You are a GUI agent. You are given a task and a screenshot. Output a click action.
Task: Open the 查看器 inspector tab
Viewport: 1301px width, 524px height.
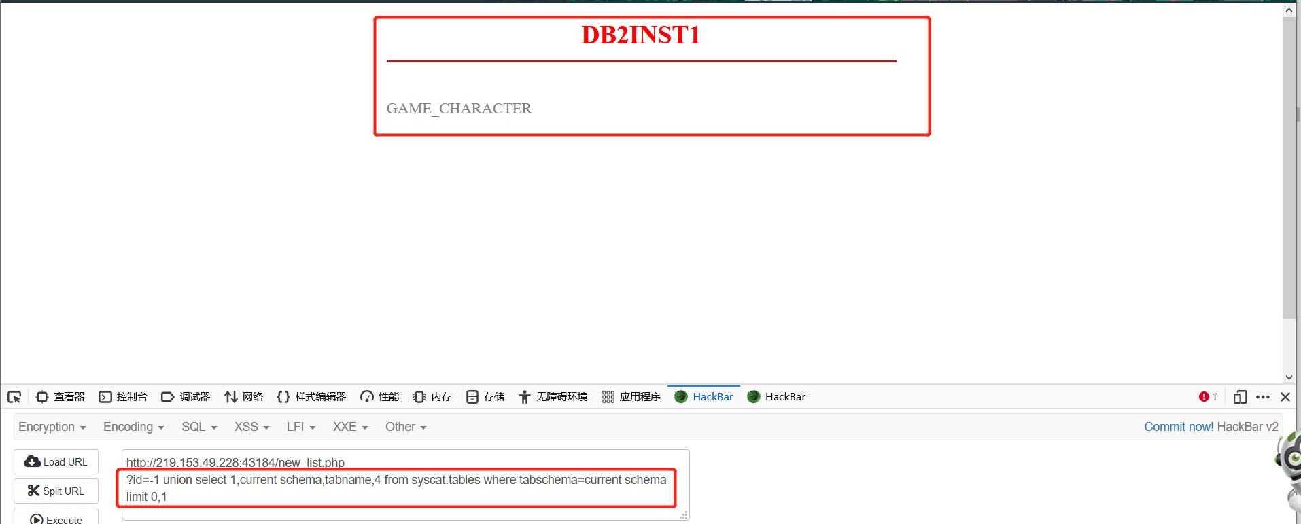tap(60, 397)
